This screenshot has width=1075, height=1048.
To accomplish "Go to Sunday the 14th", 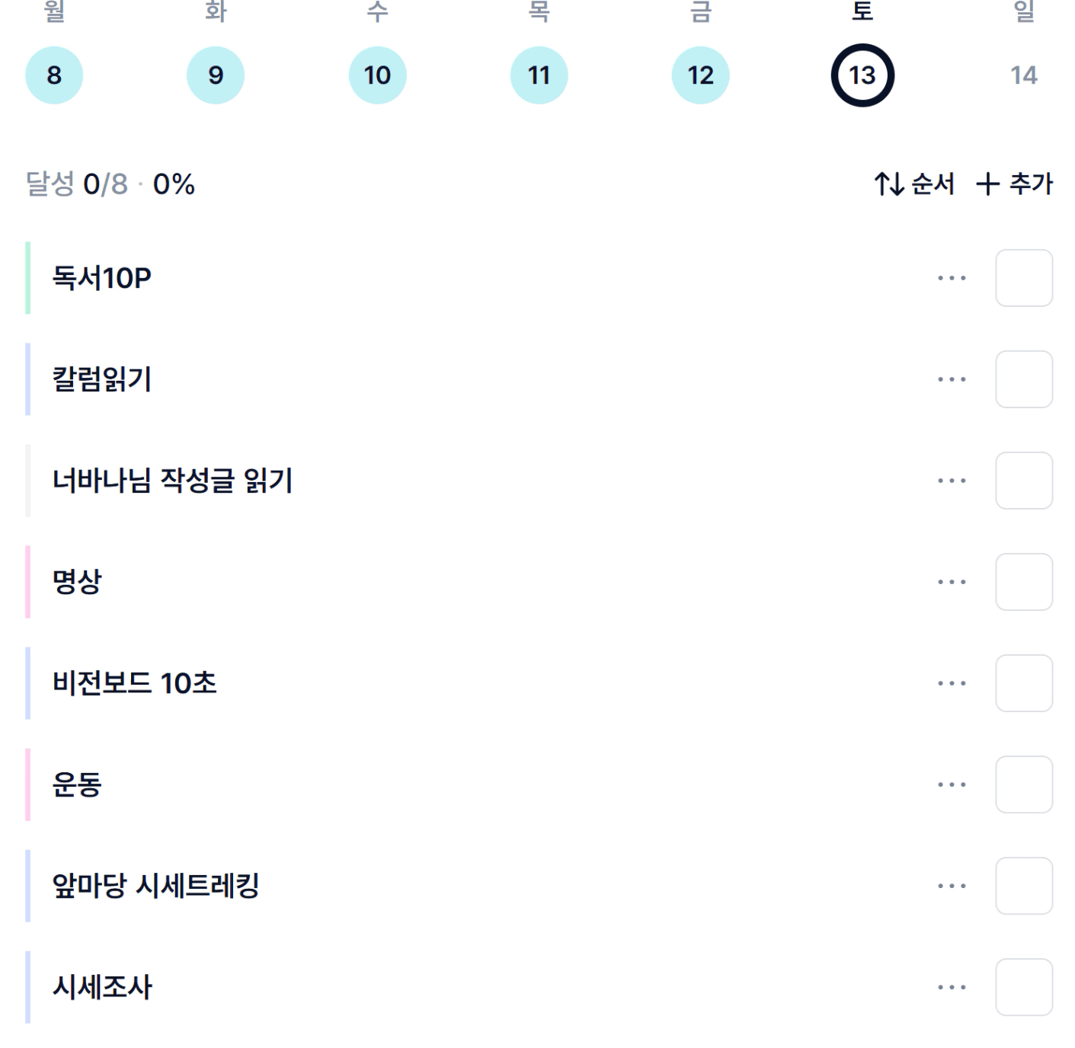I will point(1023,75).
